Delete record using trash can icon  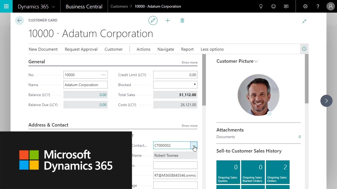click(x=182, y=20)
